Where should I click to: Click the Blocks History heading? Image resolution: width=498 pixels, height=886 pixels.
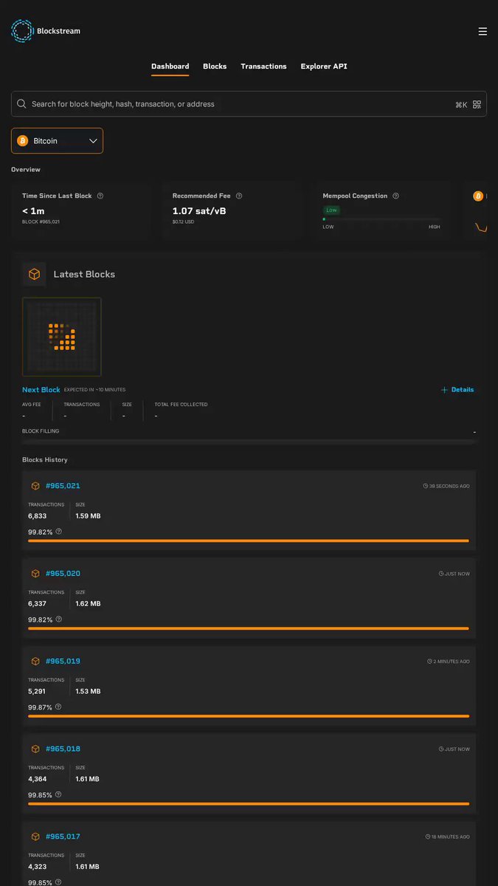(x=45, y=460)
